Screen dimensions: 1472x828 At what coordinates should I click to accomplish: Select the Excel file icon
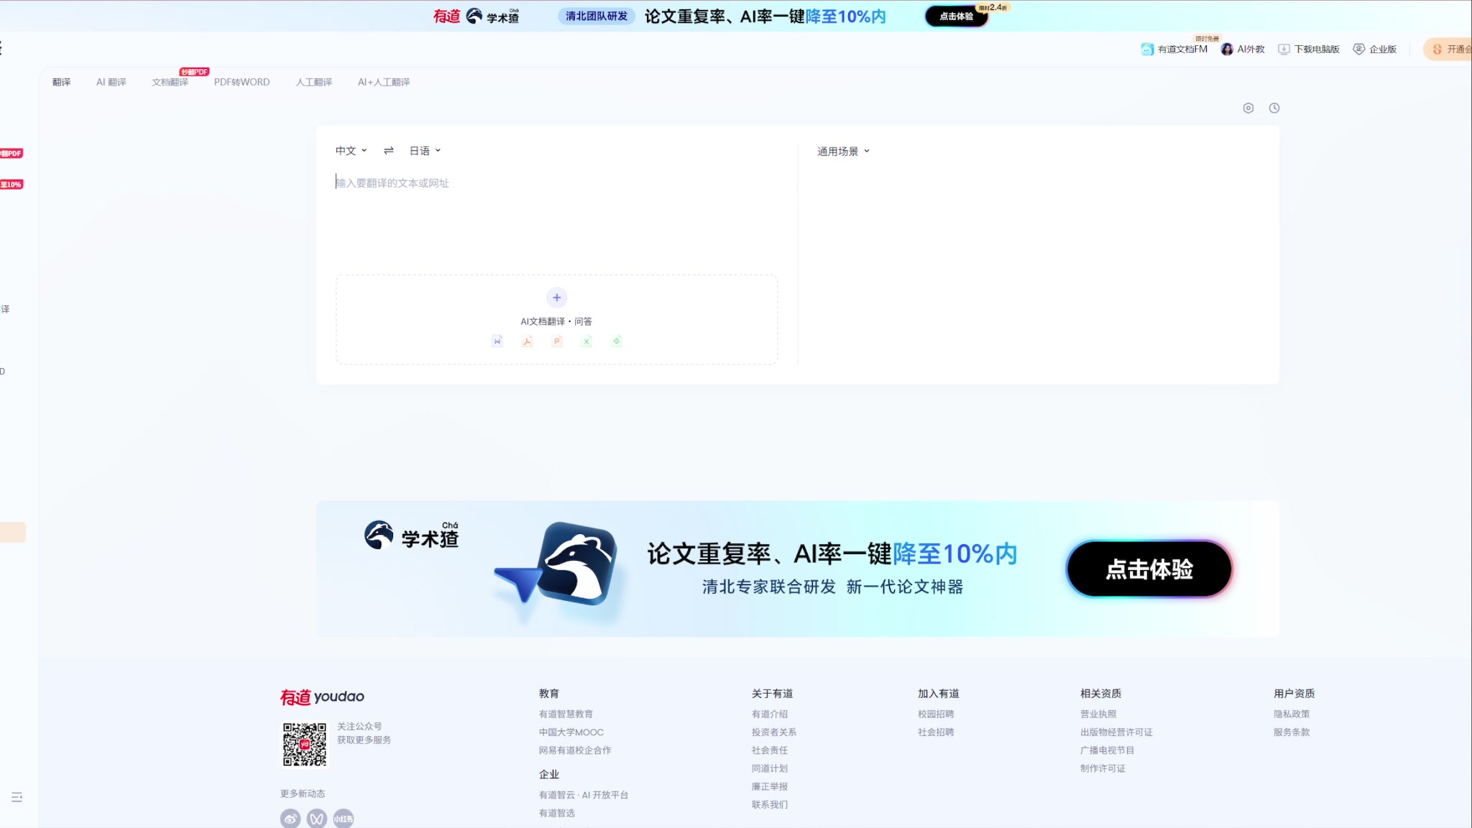(586, 341)
